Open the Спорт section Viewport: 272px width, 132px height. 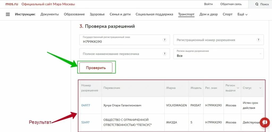click(x=228, y=14)
